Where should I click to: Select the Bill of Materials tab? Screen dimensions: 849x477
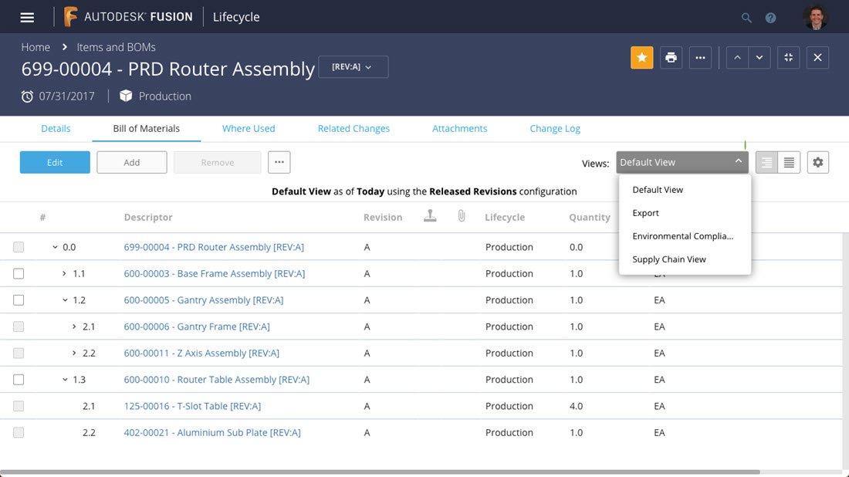point(146,128)
